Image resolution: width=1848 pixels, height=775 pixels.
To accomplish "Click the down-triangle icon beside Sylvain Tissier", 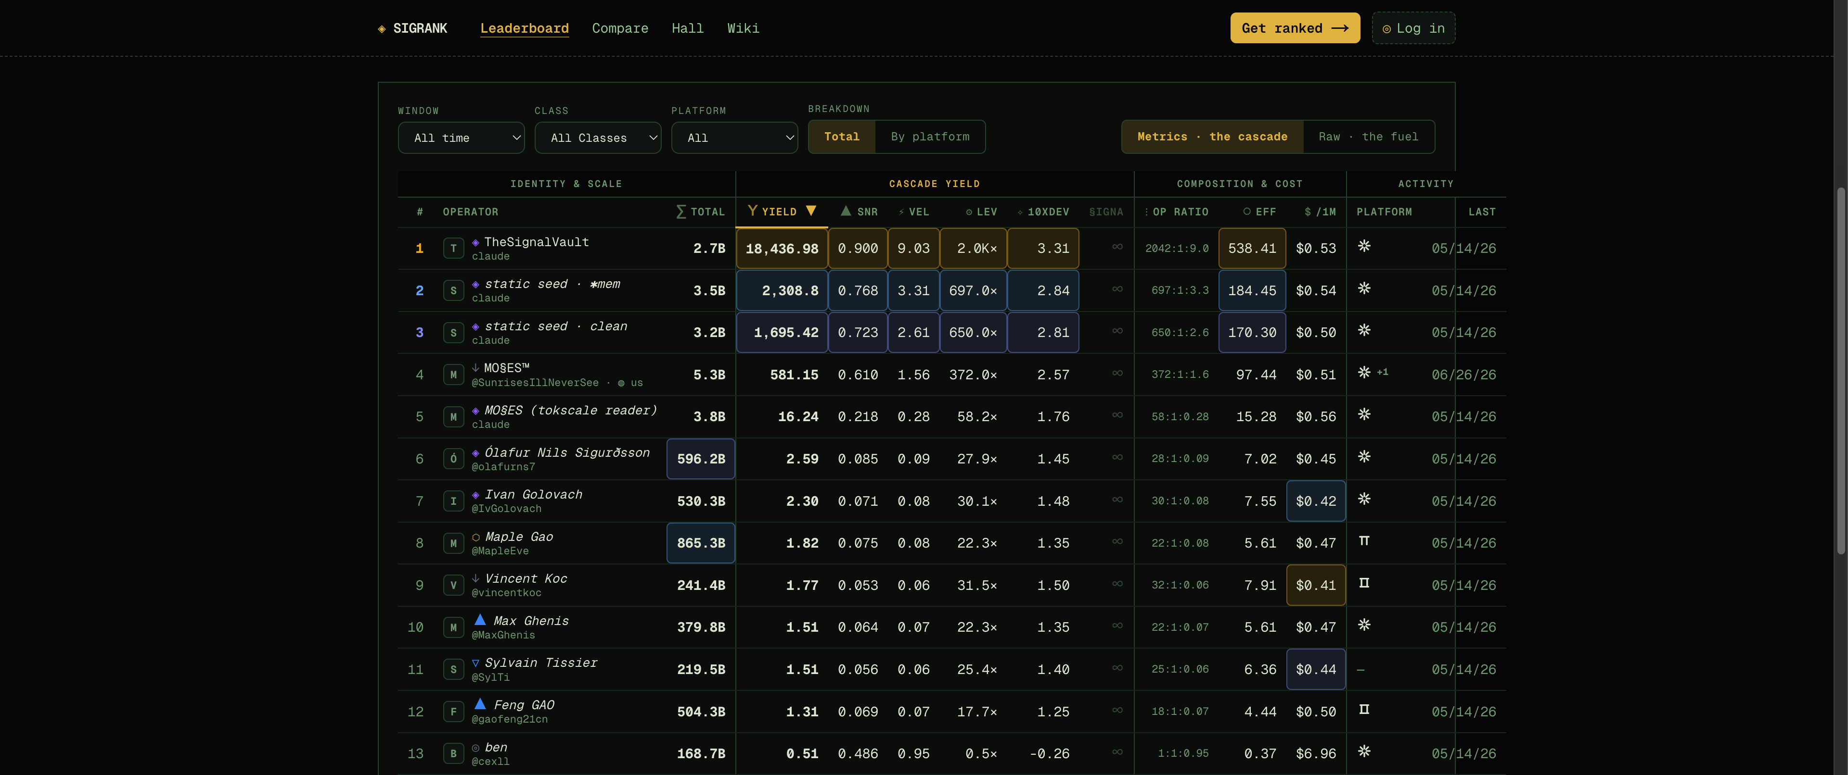I will coord(475,663).
